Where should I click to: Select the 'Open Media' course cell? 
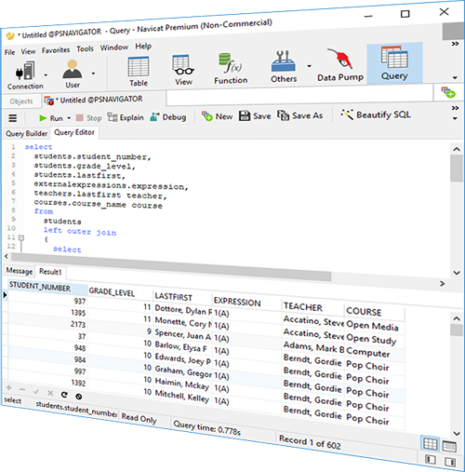coord(375,326)
